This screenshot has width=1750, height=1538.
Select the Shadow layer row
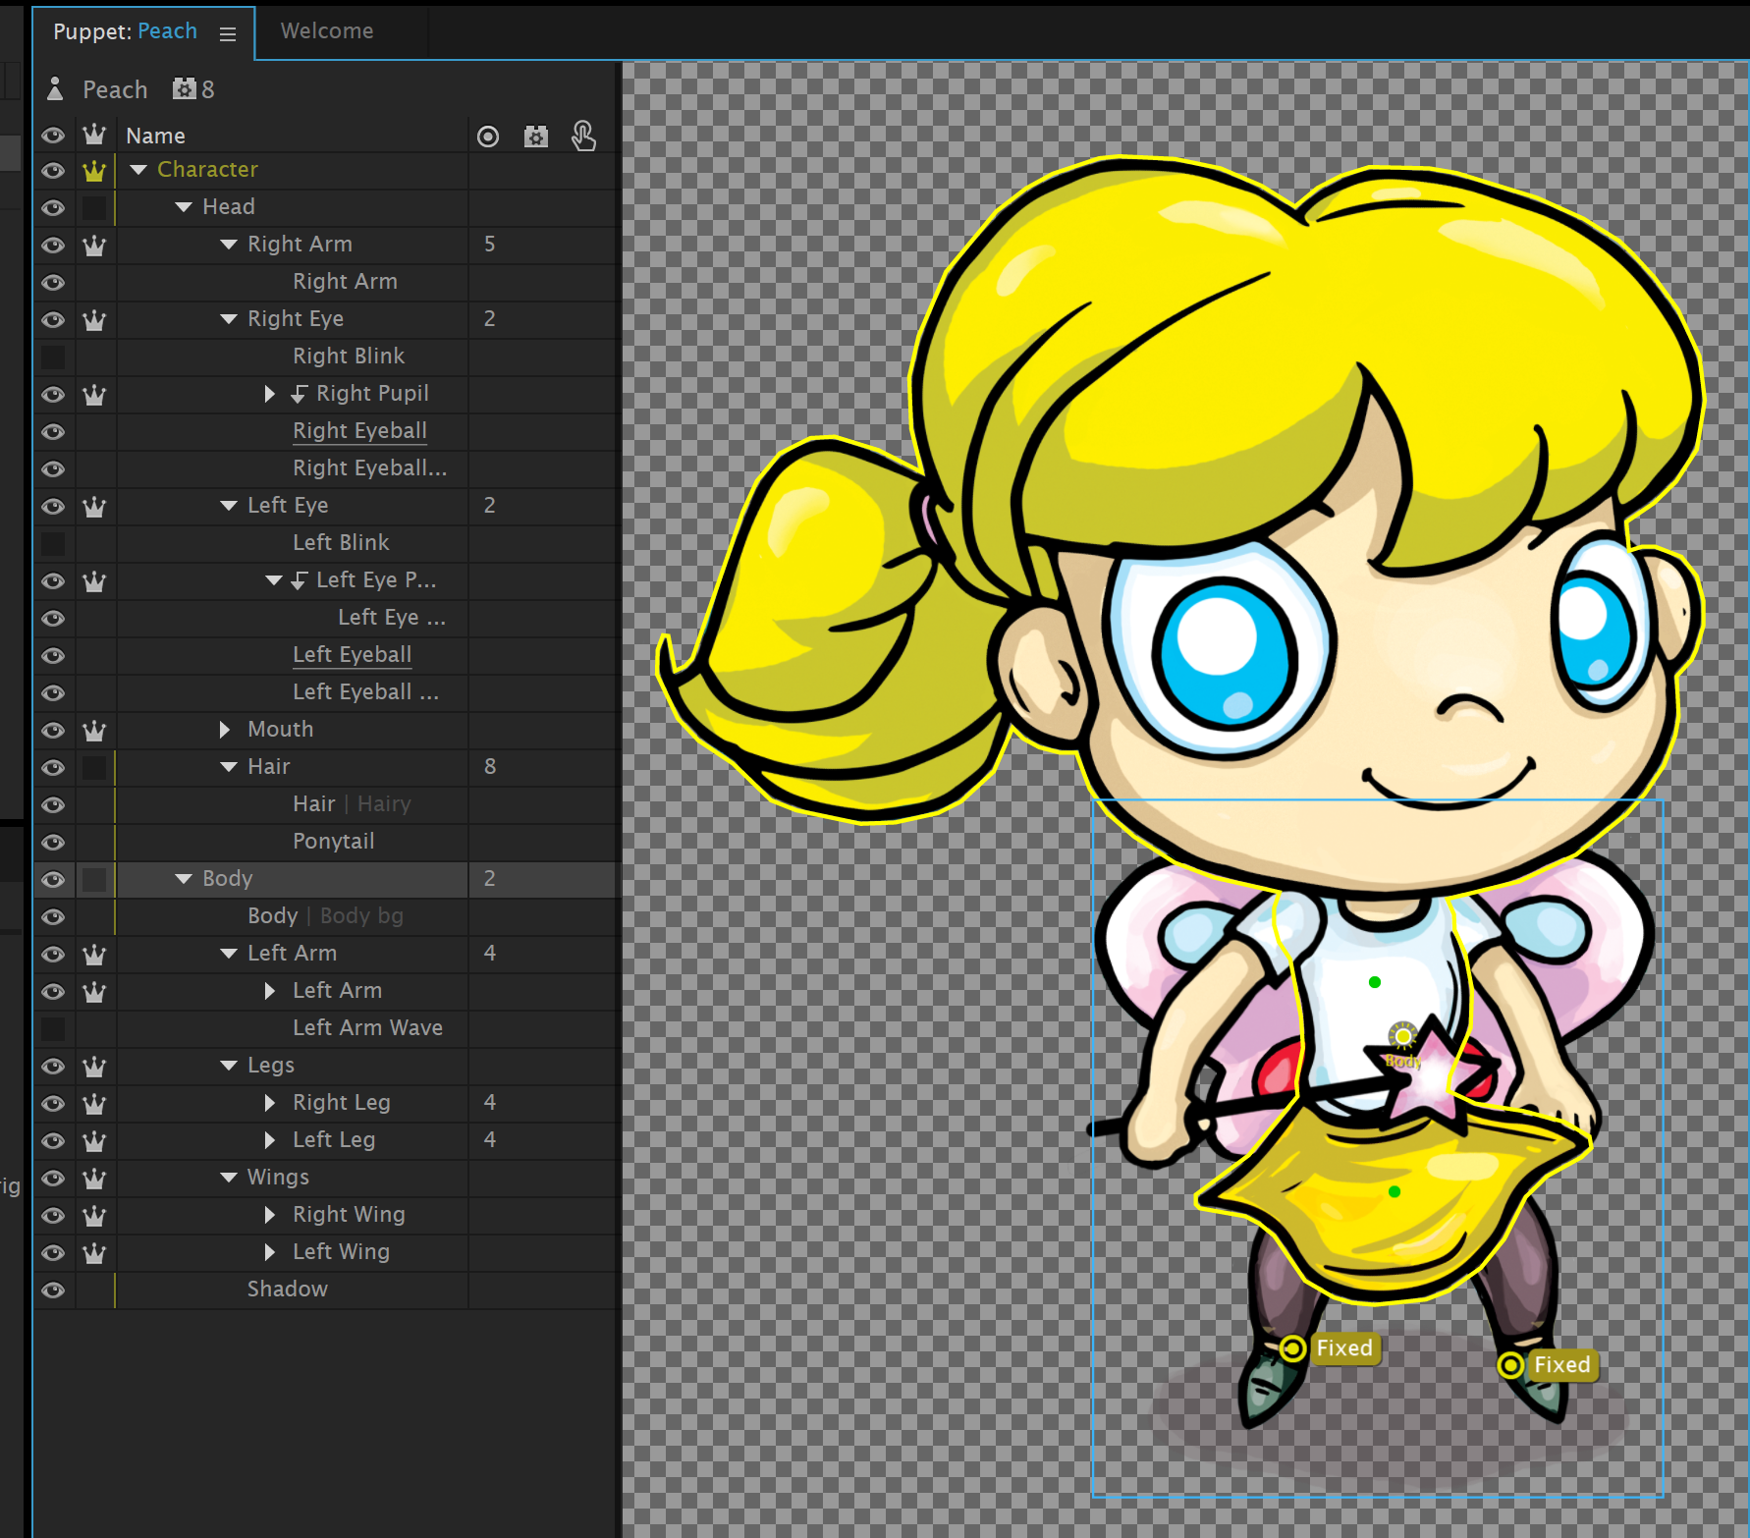(325, 1290)
